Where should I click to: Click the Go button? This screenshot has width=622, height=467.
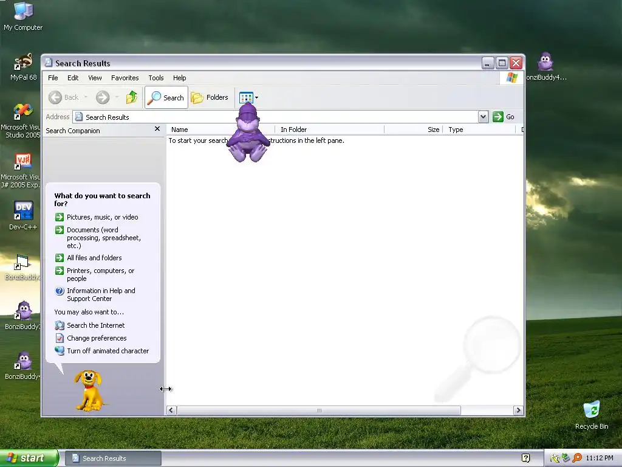tap(504, 117)
